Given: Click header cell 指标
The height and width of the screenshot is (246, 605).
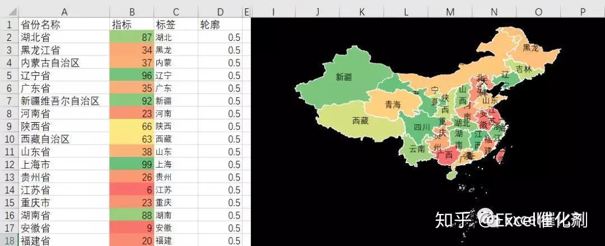Looking at the screenshot, I should pyautogui.click(x=132, y=25).
